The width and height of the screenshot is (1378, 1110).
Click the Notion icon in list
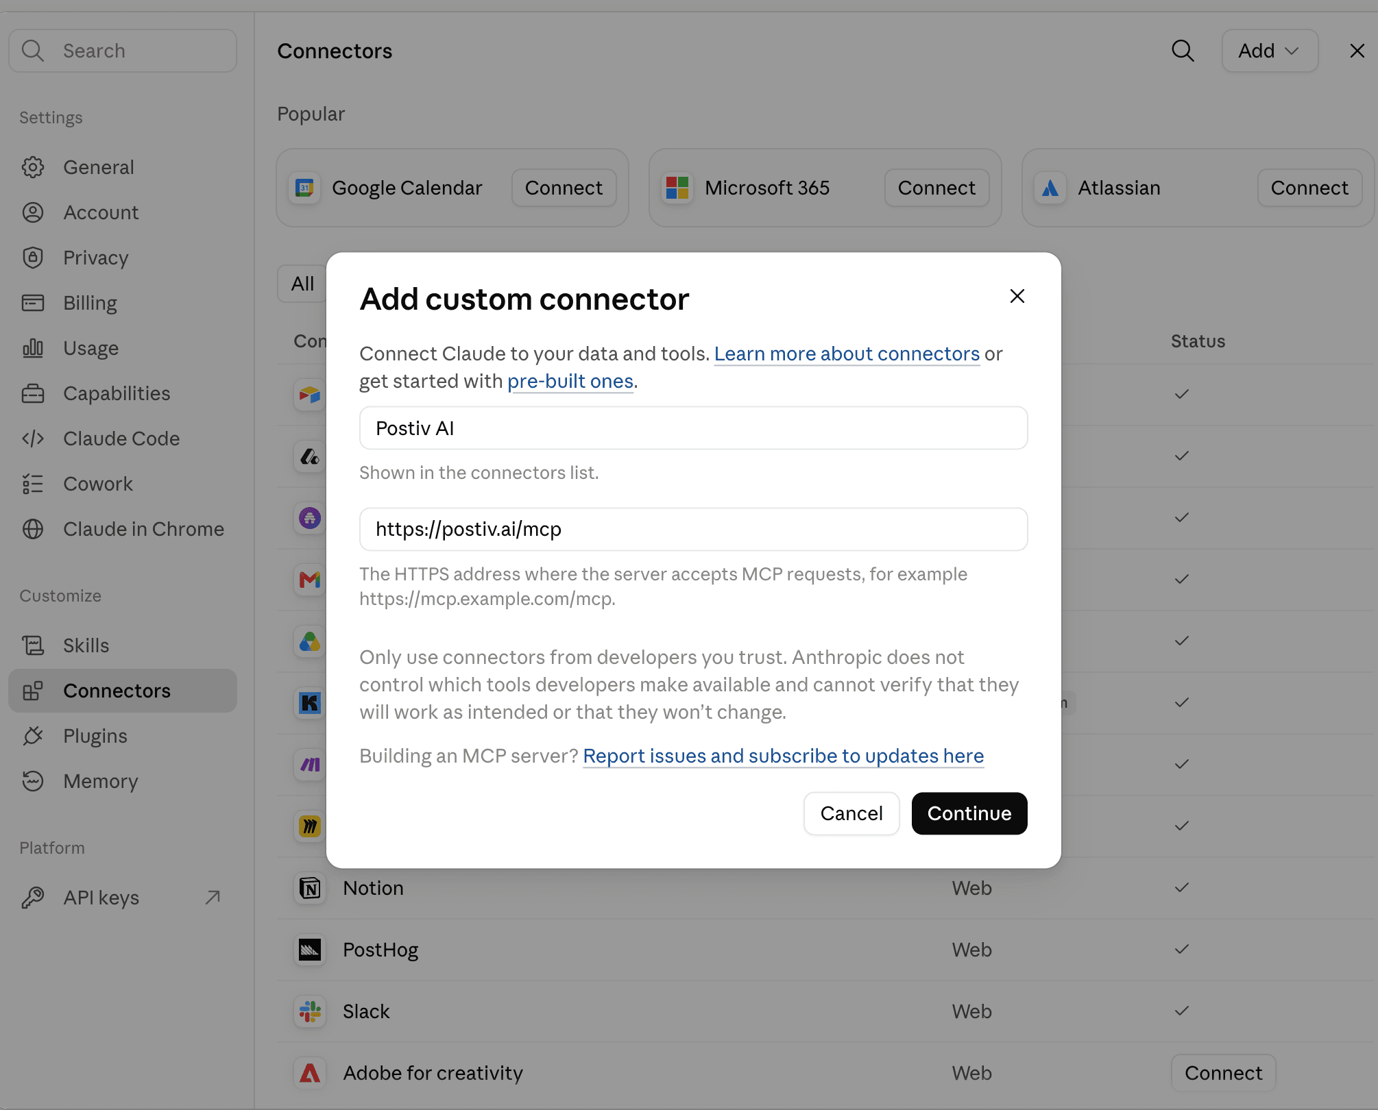coord(310,888)
